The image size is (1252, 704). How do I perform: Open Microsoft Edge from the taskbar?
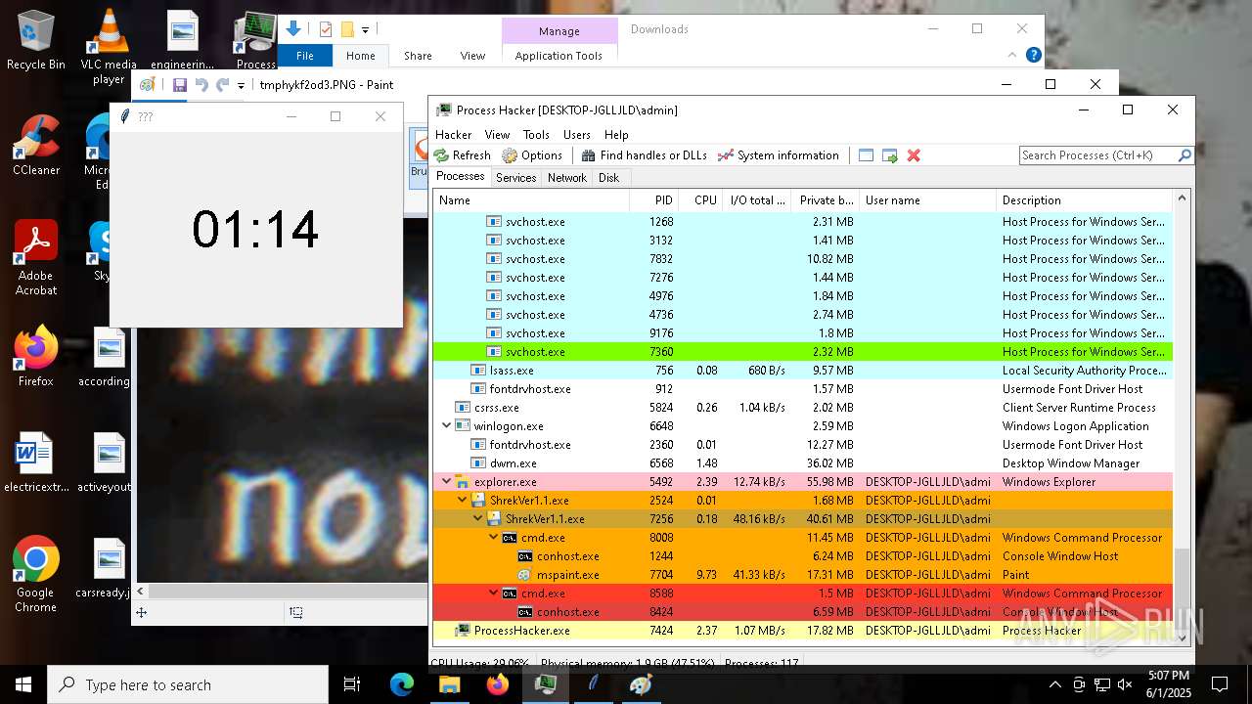coord(402,684)
